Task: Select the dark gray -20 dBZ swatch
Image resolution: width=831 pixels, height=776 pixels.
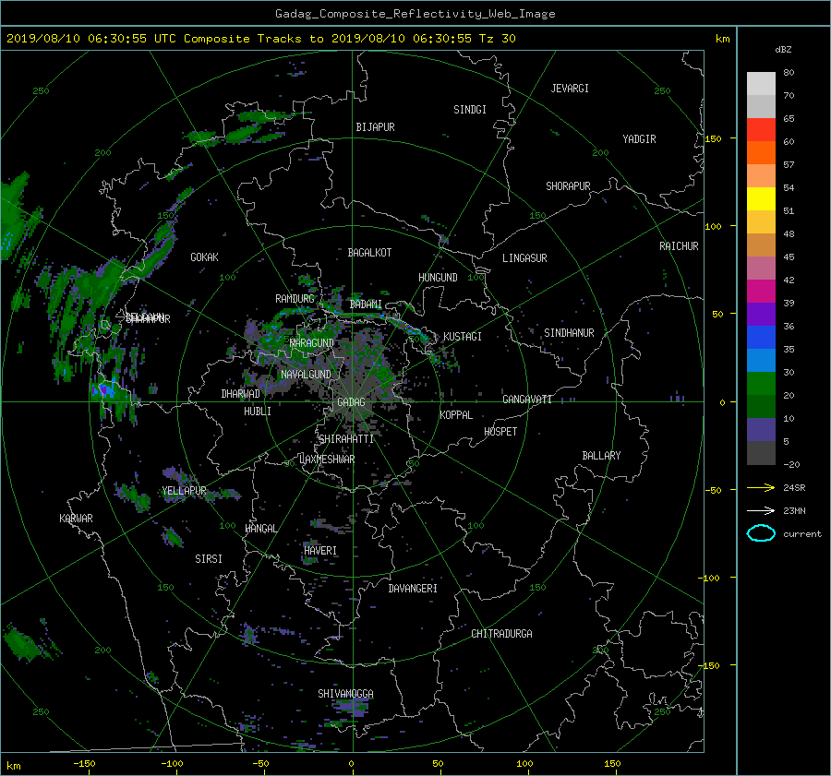Action: pyautogui.click(x=761, y=452)
